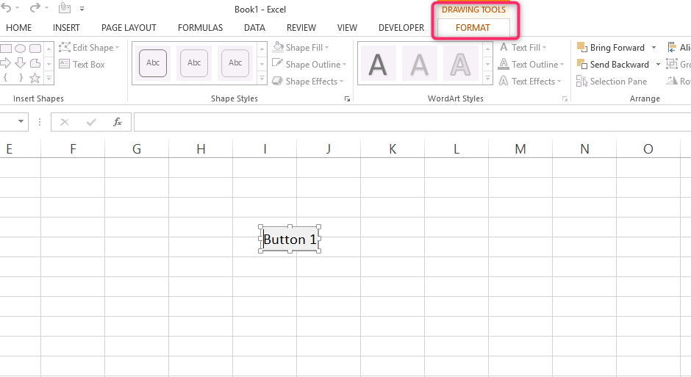Click the Bring Forward button
Viewport: 691px width, 377px height.
click(x=611, y=48)
